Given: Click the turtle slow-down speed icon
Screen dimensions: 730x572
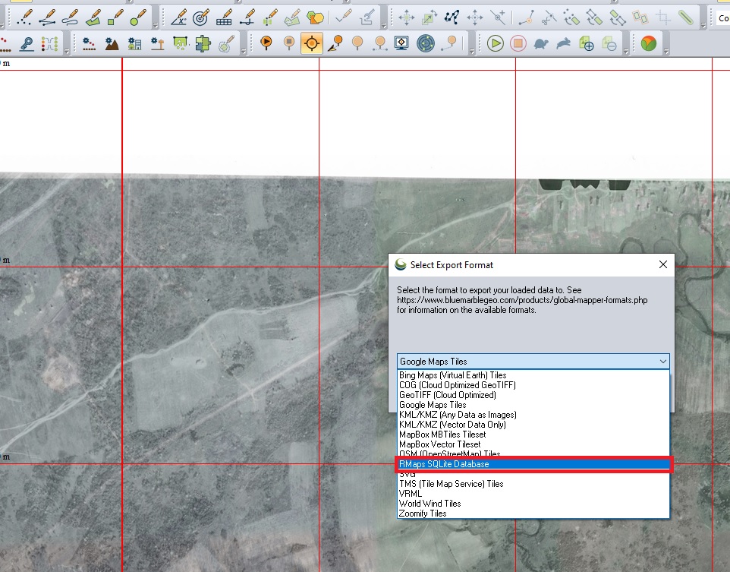Looking at the screenshot, I should [541, 44].
